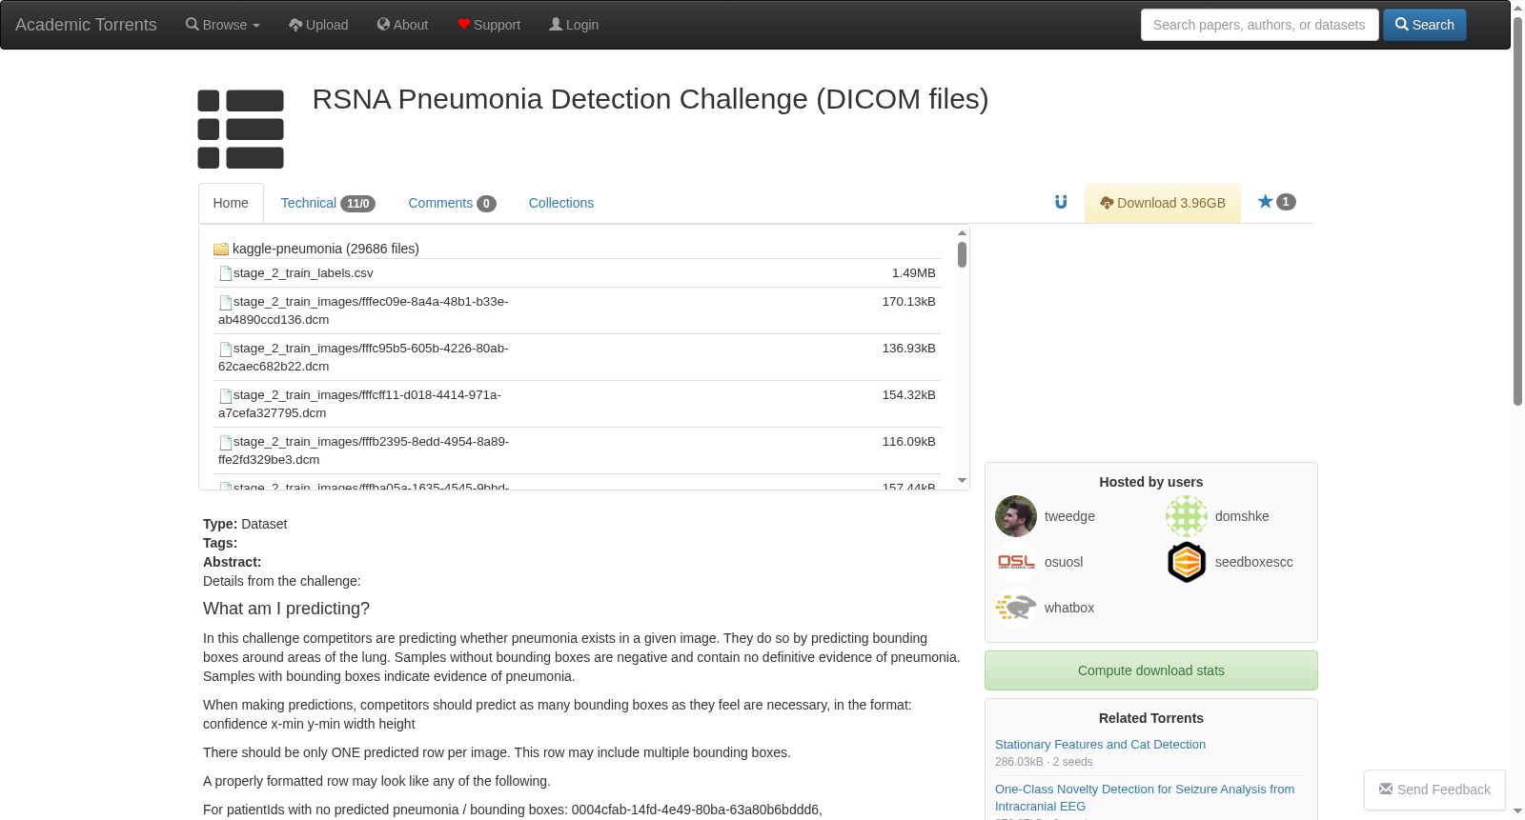Open the Comments tab

tap(452, 203)
